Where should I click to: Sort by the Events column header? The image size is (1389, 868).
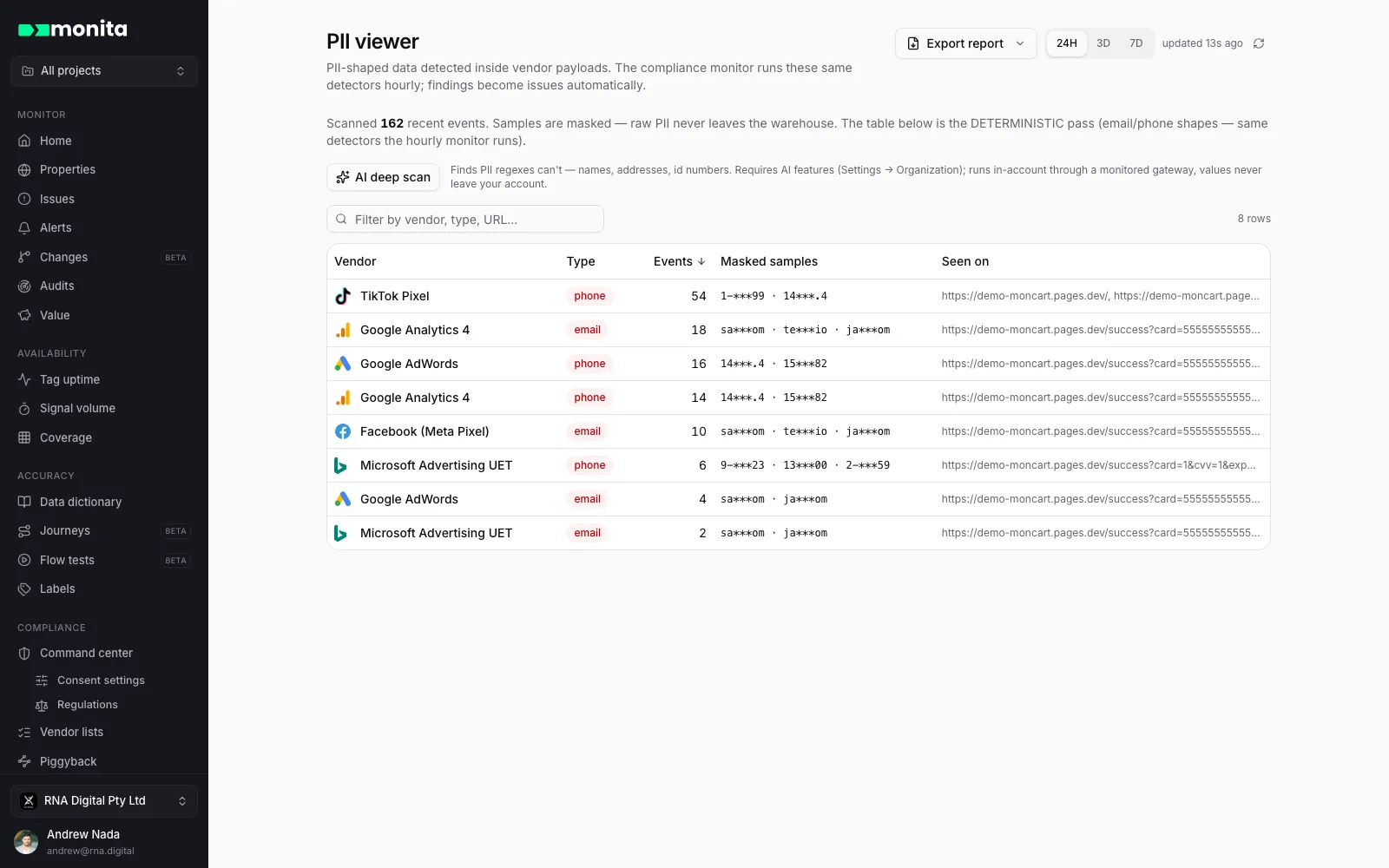(x=680, y=261)
